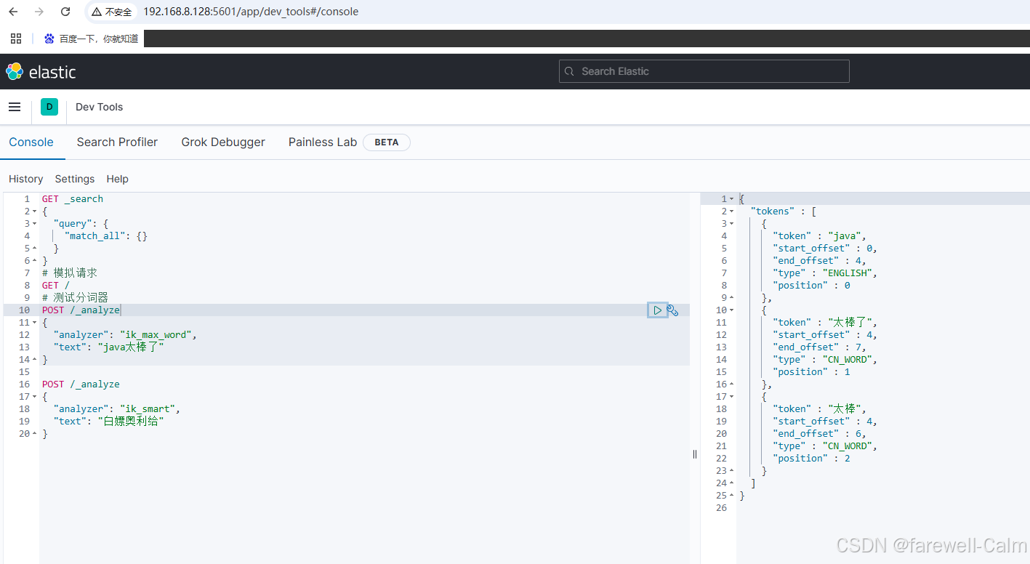Image resolution: width=1030 pixels, height=564 pixels.
Task: Click the "type" : "ENGLISH" output line
Action: [825, 273]
